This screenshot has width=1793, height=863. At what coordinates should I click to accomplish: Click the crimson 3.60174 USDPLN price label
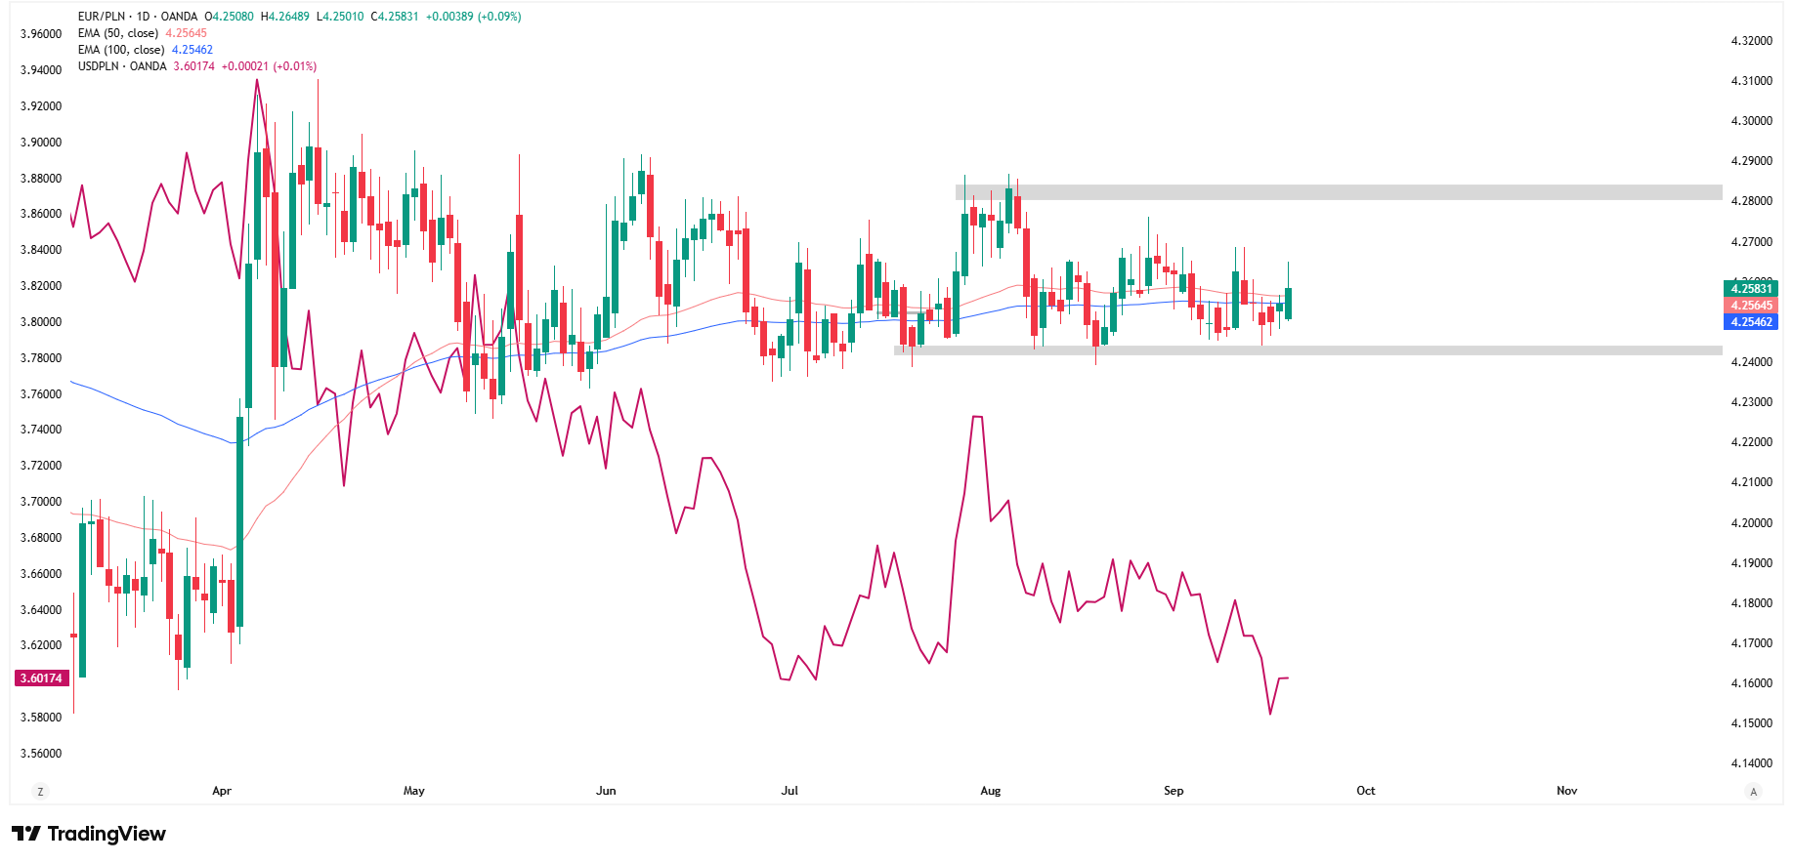[41, 678]
